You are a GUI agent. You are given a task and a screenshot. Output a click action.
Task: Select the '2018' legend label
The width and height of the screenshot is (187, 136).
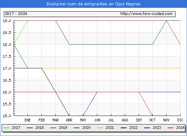tap(39, 128)
